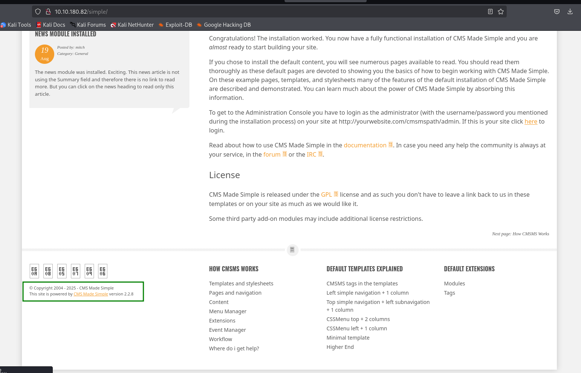581x373 pixels.
Task: Click the broken glyph icon beside the IRC link
Action: (320, 153)
